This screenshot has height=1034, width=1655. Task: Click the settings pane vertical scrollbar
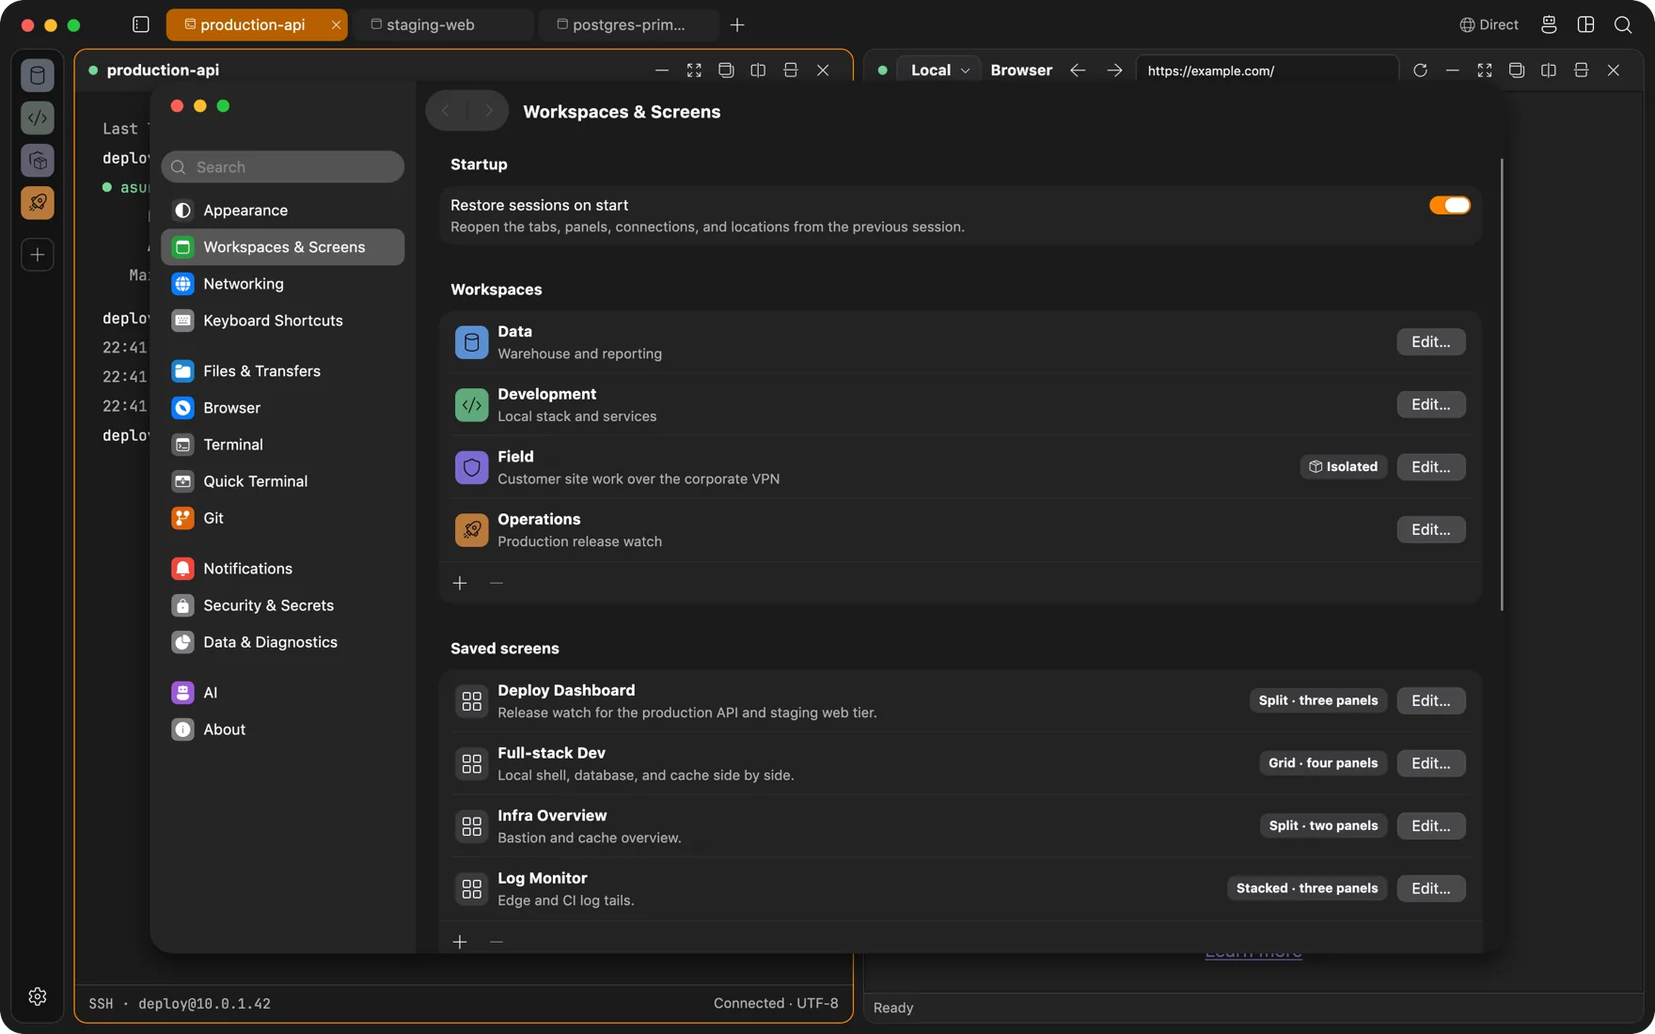pos(1501,384)
